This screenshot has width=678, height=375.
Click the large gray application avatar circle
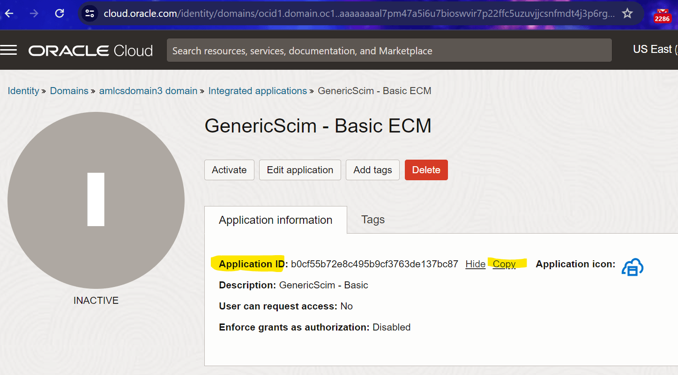pyautogui.click(x=96, y=200)
